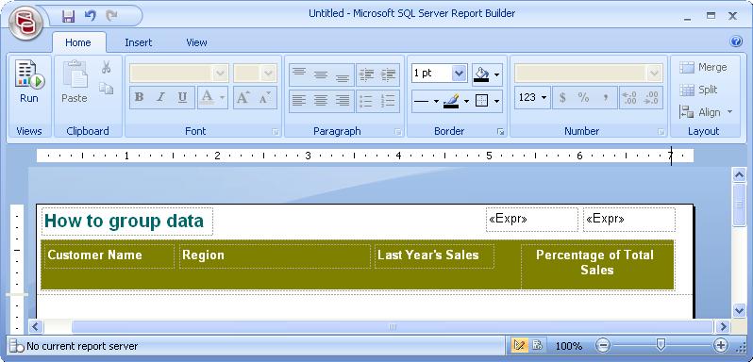Click the zoom slider handle
This screenshot has width=753, height=362.
click(661, 344)
